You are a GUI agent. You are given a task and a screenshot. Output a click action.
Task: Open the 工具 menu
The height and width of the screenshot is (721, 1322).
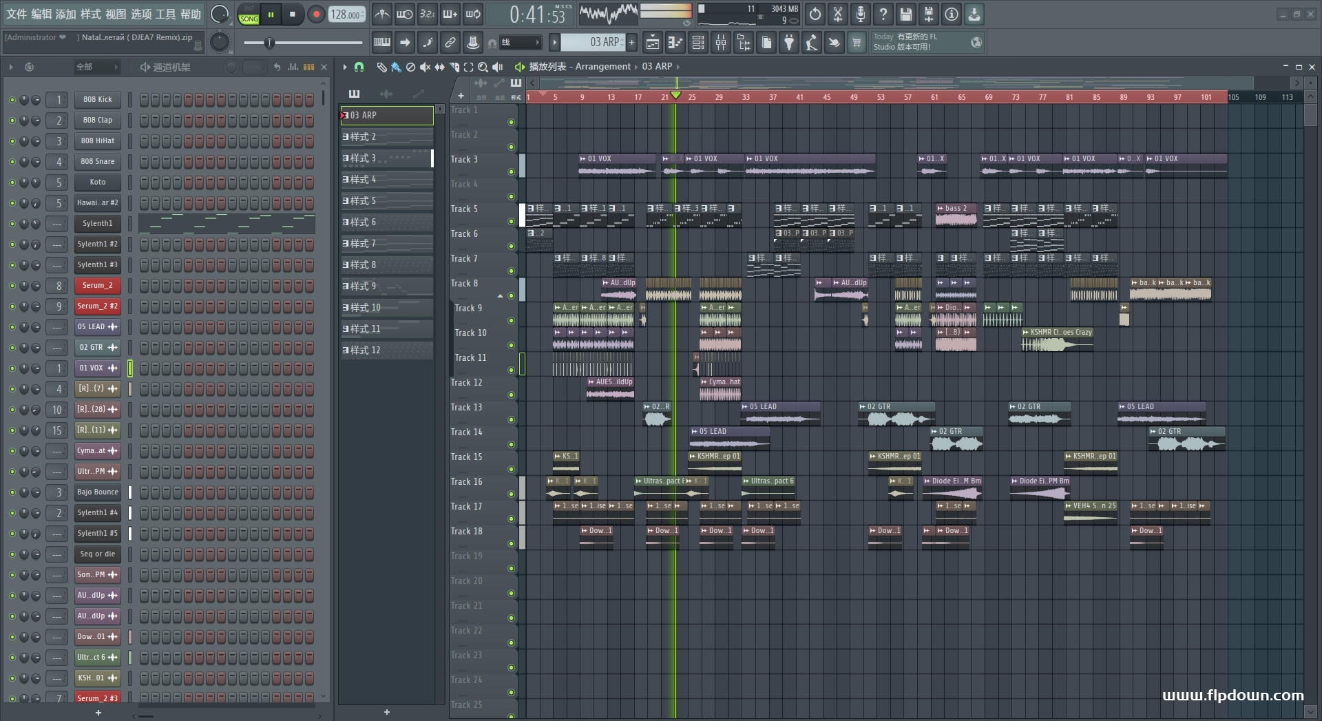point(165,14)
